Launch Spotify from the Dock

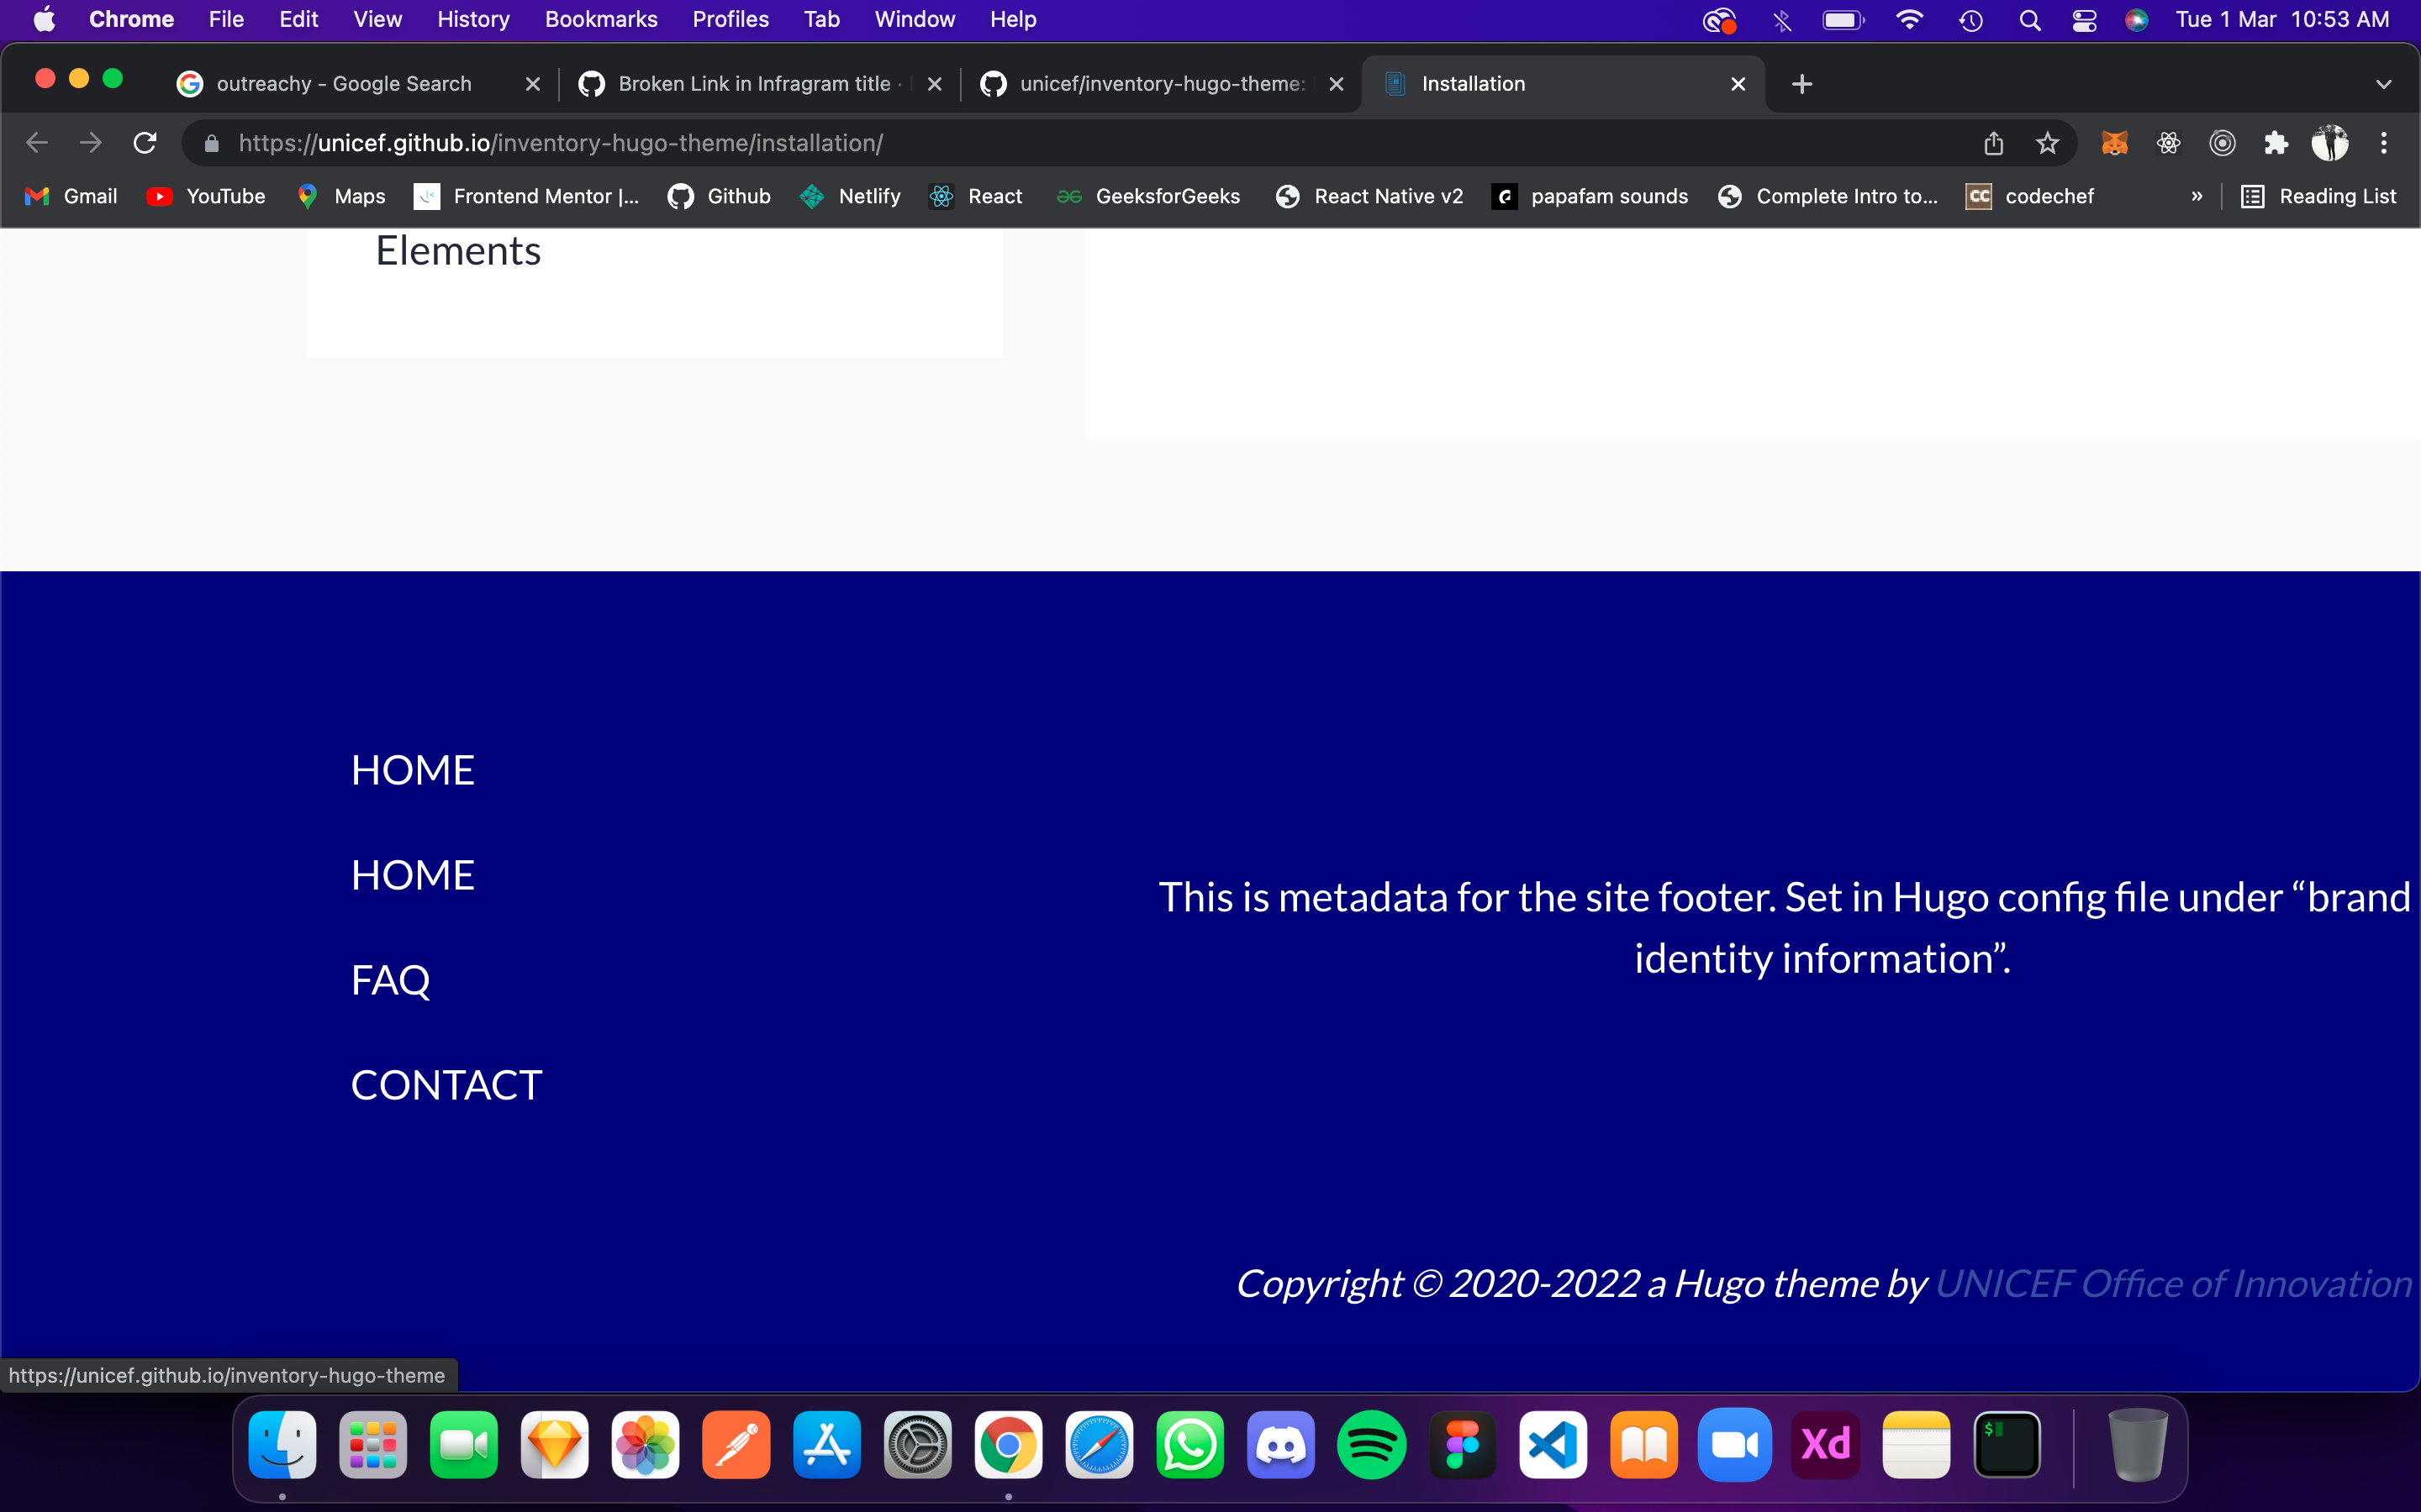(x=1372, y=1444)
